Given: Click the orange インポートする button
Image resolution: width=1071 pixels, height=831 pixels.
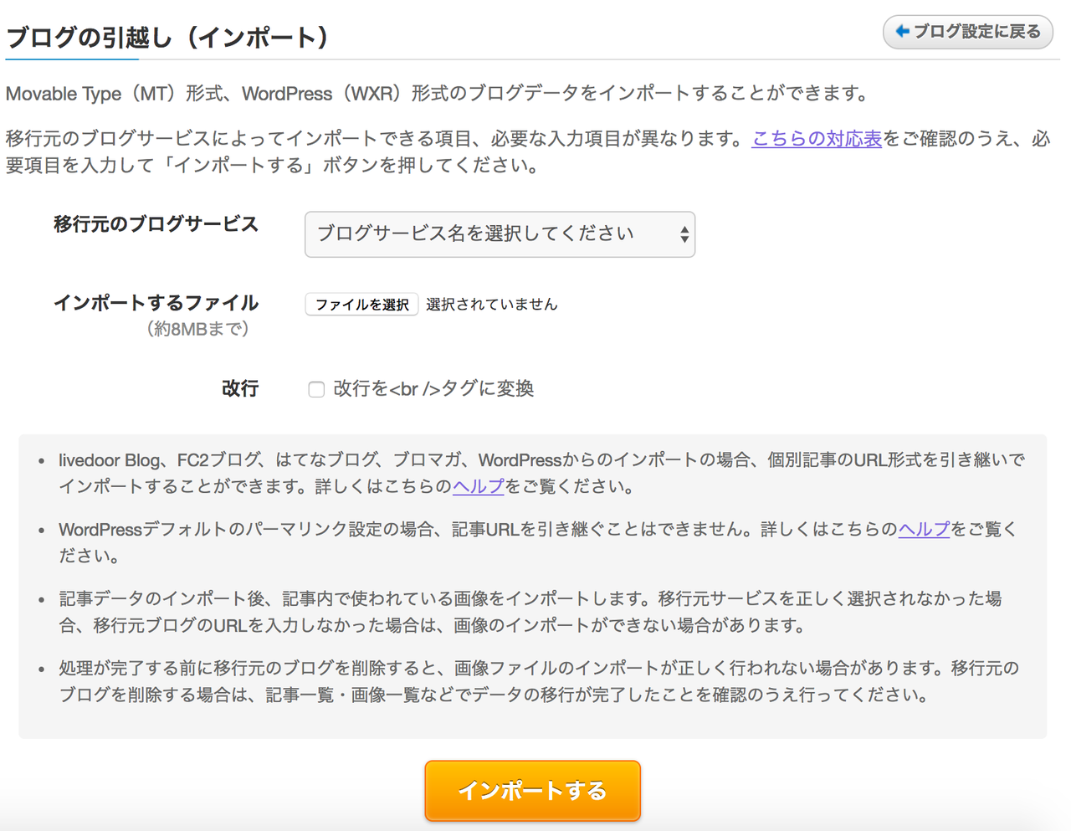Looking at the screenshot, I should click(532, 791).
